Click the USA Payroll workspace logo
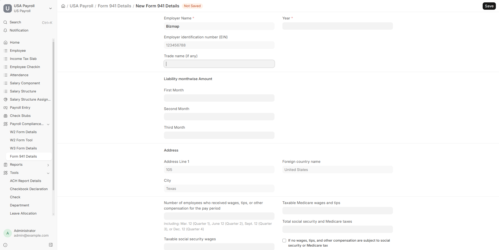Viewport: 499px width, 250px height. tap(8, 8)
